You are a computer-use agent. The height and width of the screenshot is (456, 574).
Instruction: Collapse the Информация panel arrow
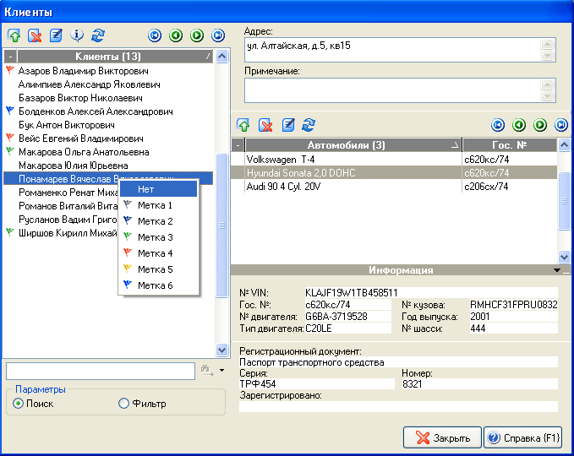(x=556, y=270)
